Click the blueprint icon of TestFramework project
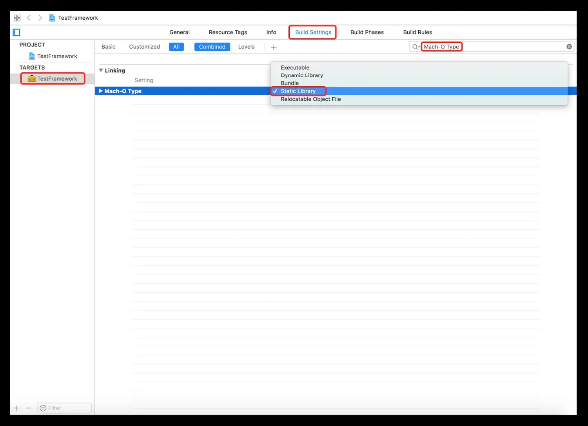 [x=32, y=56]
